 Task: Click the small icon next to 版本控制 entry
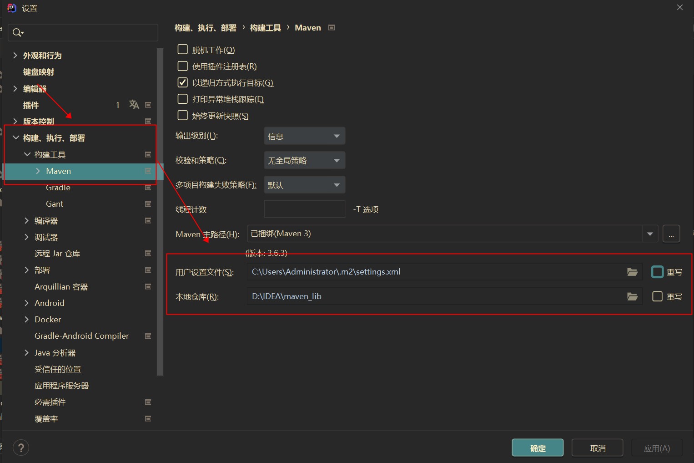click(x=148, y=121)
